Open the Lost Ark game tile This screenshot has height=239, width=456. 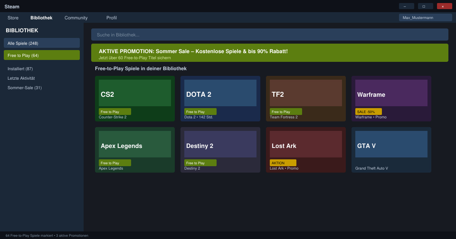[306, 150]
